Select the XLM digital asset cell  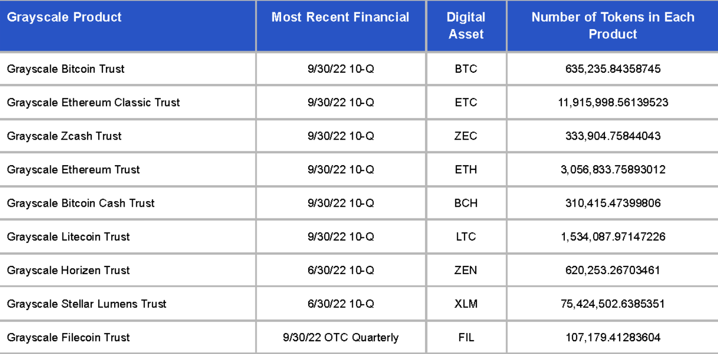click(466, 304)
